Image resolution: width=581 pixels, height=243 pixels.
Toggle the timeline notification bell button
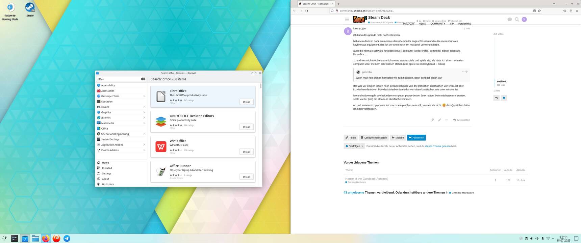click(x=504, y=98)
